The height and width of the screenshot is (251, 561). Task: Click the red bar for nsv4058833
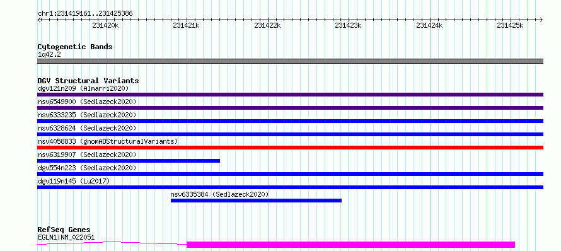291,148
